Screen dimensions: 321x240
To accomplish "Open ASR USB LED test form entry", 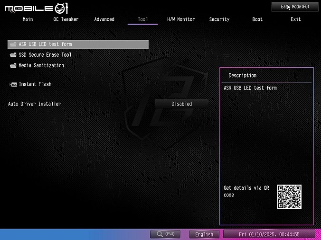I will [78, 44].
